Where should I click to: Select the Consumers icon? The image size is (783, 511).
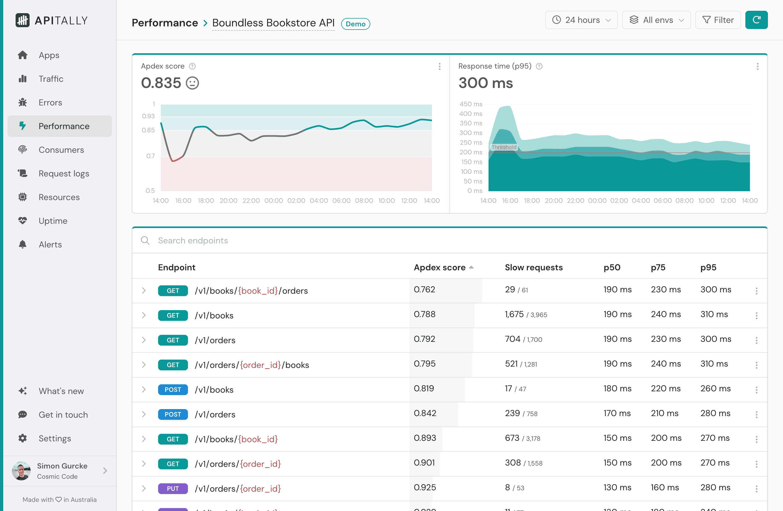[x=22, y=150]
